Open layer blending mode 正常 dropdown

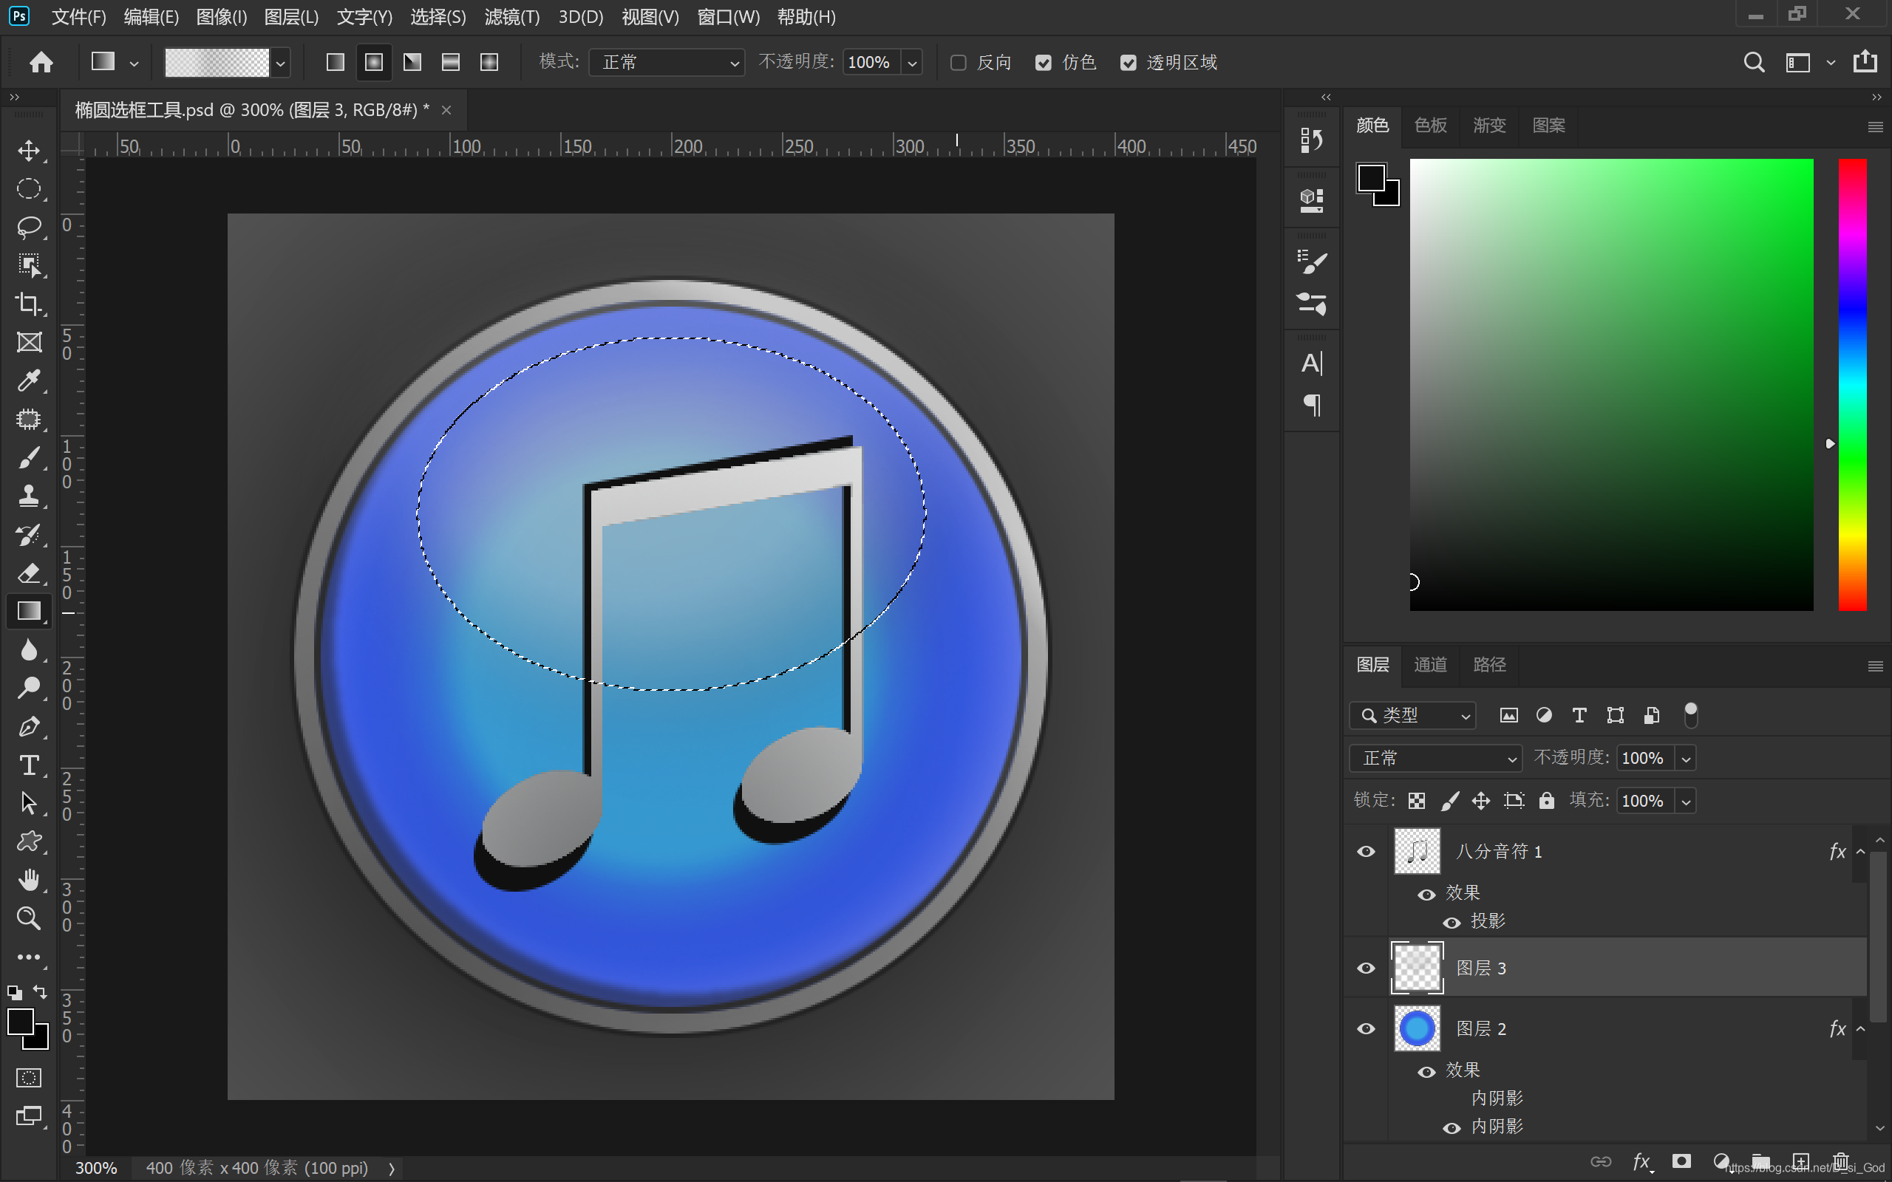pos(1435,758)
